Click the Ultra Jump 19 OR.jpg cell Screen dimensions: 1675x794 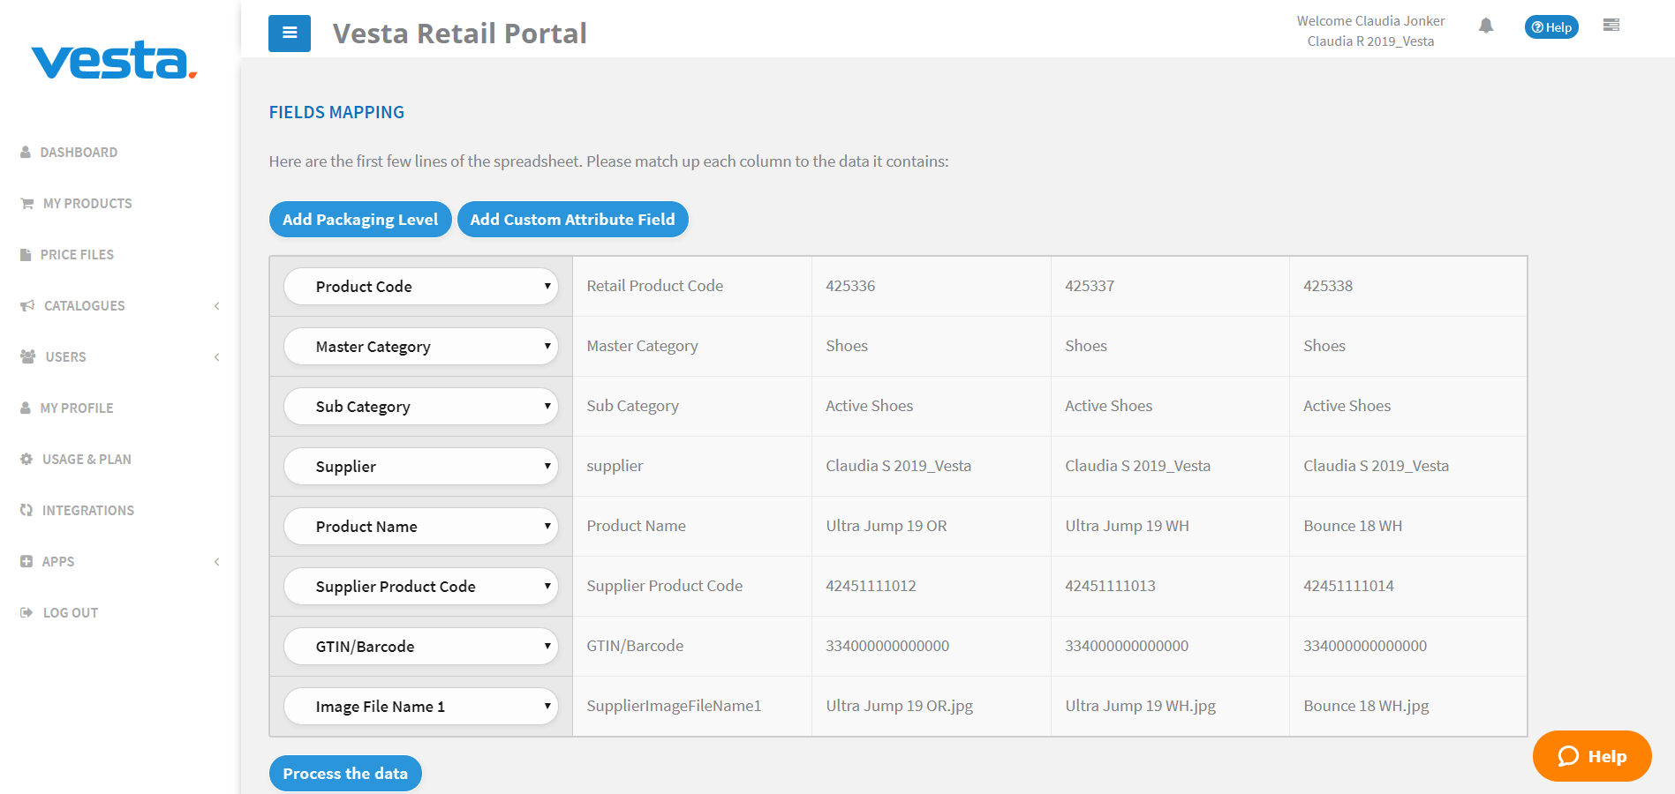tap(931, 706)
